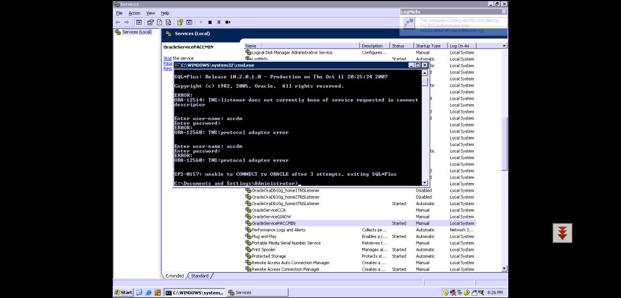Click the Pause Service toolbar icon
The width and height of the screenshot is (621, 298).
point(218,22)
